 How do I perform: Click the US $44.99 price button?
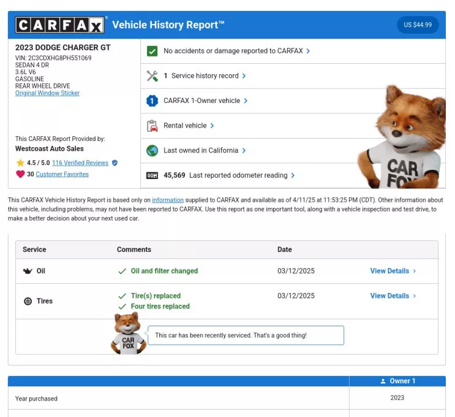click(x=418, y=25)
